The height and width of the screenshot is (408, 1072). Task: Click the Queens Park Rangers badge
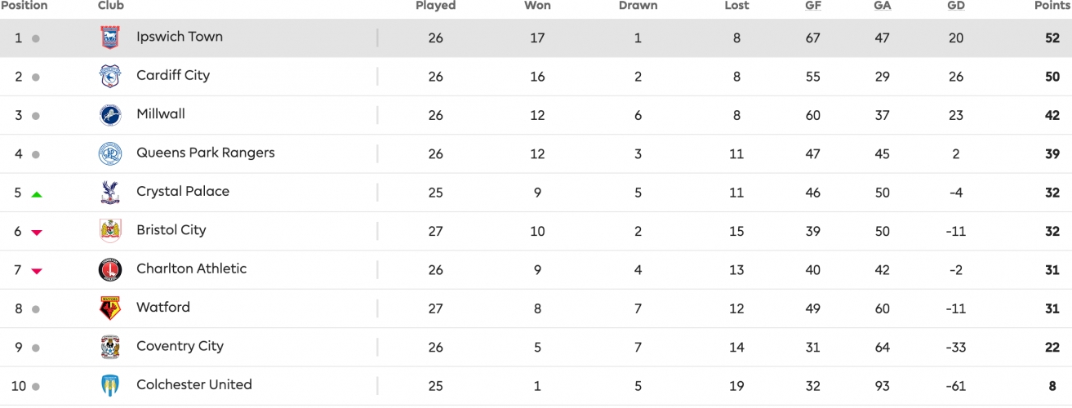click(x=110, y=153)
